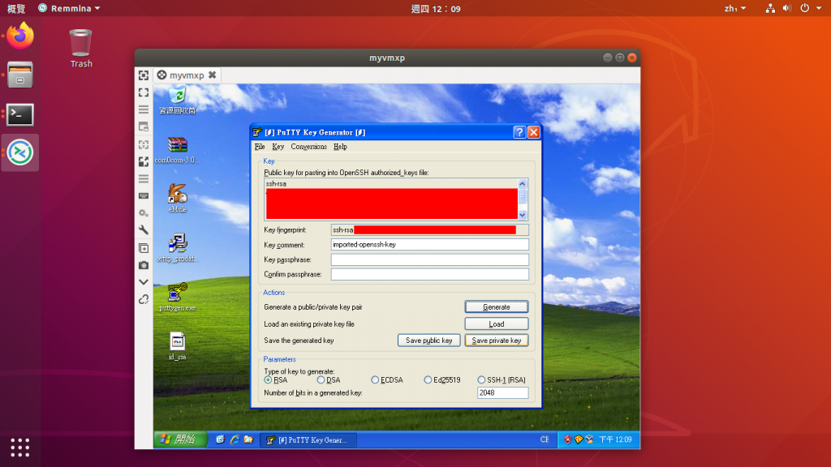Focus the Key passphrase field
The width and height of the screenshot is (831, 467).
click(430, 259)
